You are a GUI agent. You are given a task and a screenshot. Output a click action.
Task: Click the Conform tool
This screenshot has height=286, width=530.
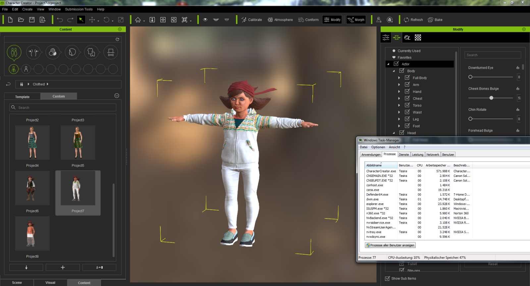pos(308,20)
